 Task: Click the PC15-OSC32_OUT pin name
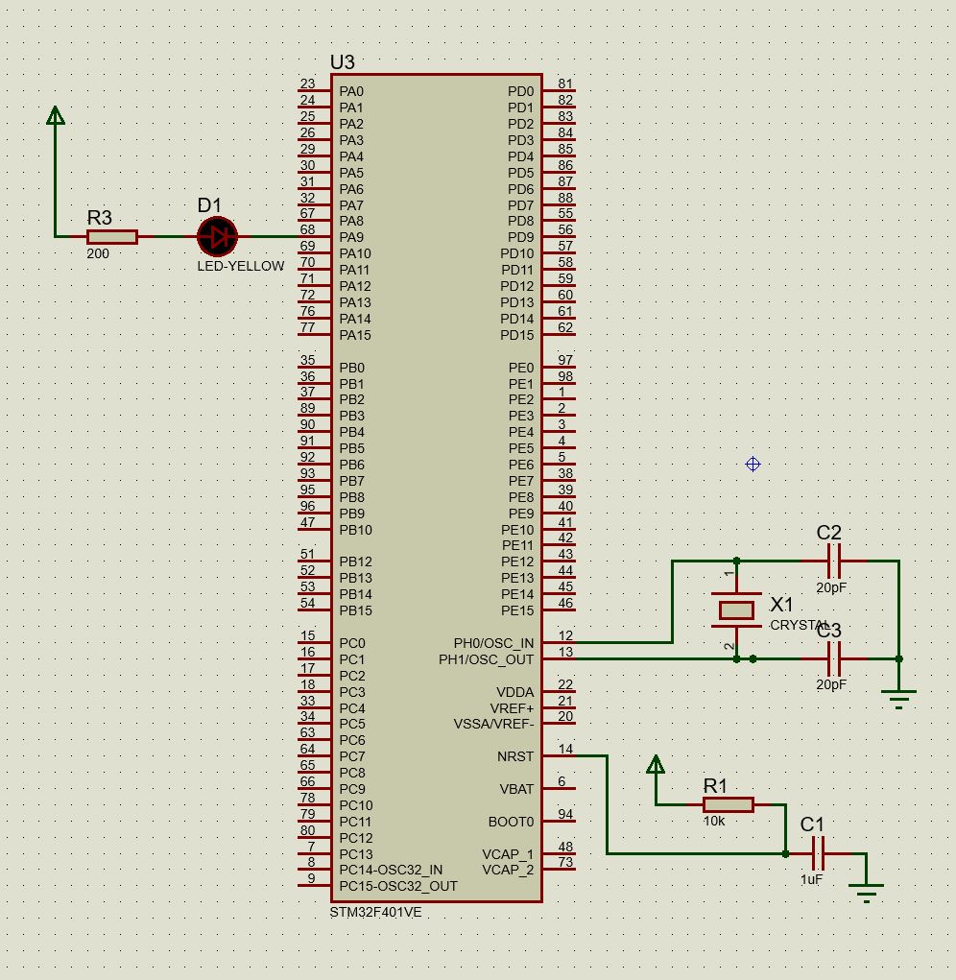tap(398, 886)
